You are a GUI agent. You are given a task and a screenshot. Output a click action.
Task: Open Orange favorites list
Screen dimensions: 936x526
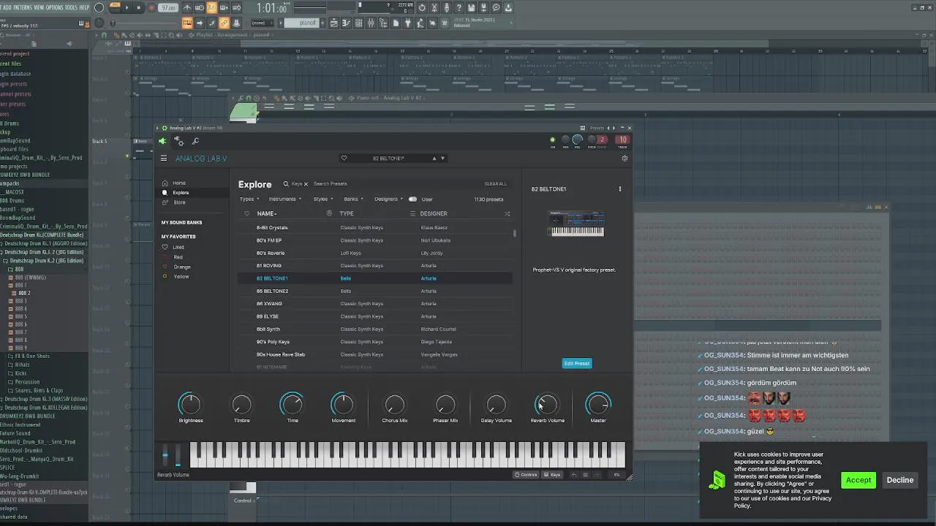(x=182, y=267)
